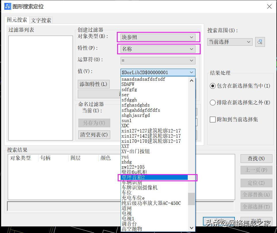The height and width of the screenshot is (233, 277).
Task: Select sfghasdghds in the value list
Action: click(155, 105)
